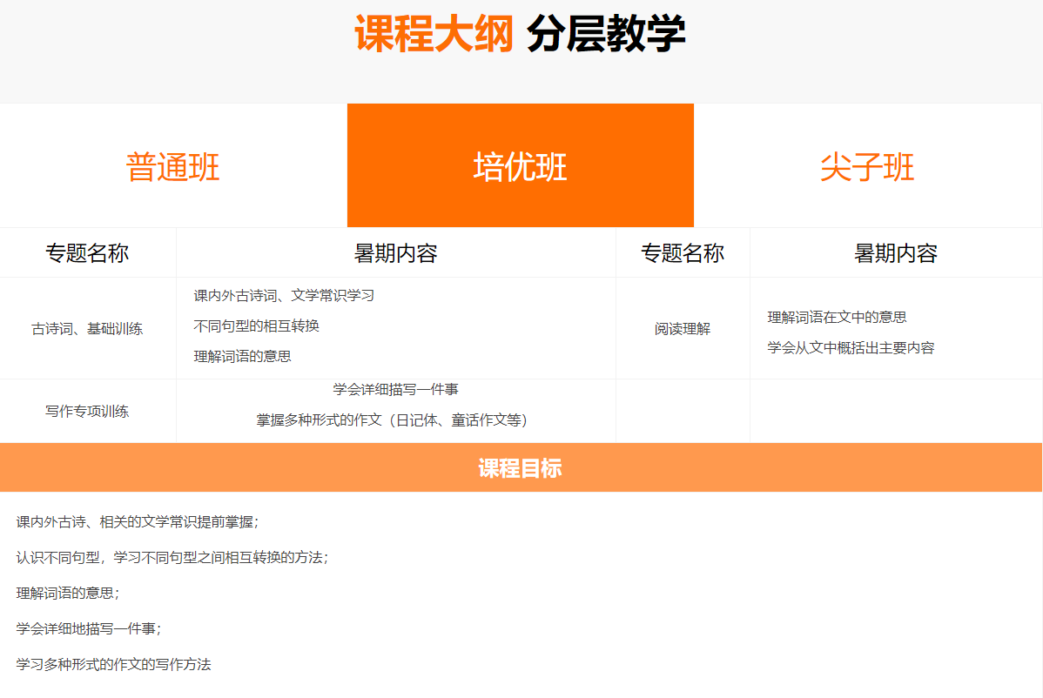This screenshot has height=698, width=1043.
Task: Switch to the 普通班 tab
Action: tap(173, 166)
